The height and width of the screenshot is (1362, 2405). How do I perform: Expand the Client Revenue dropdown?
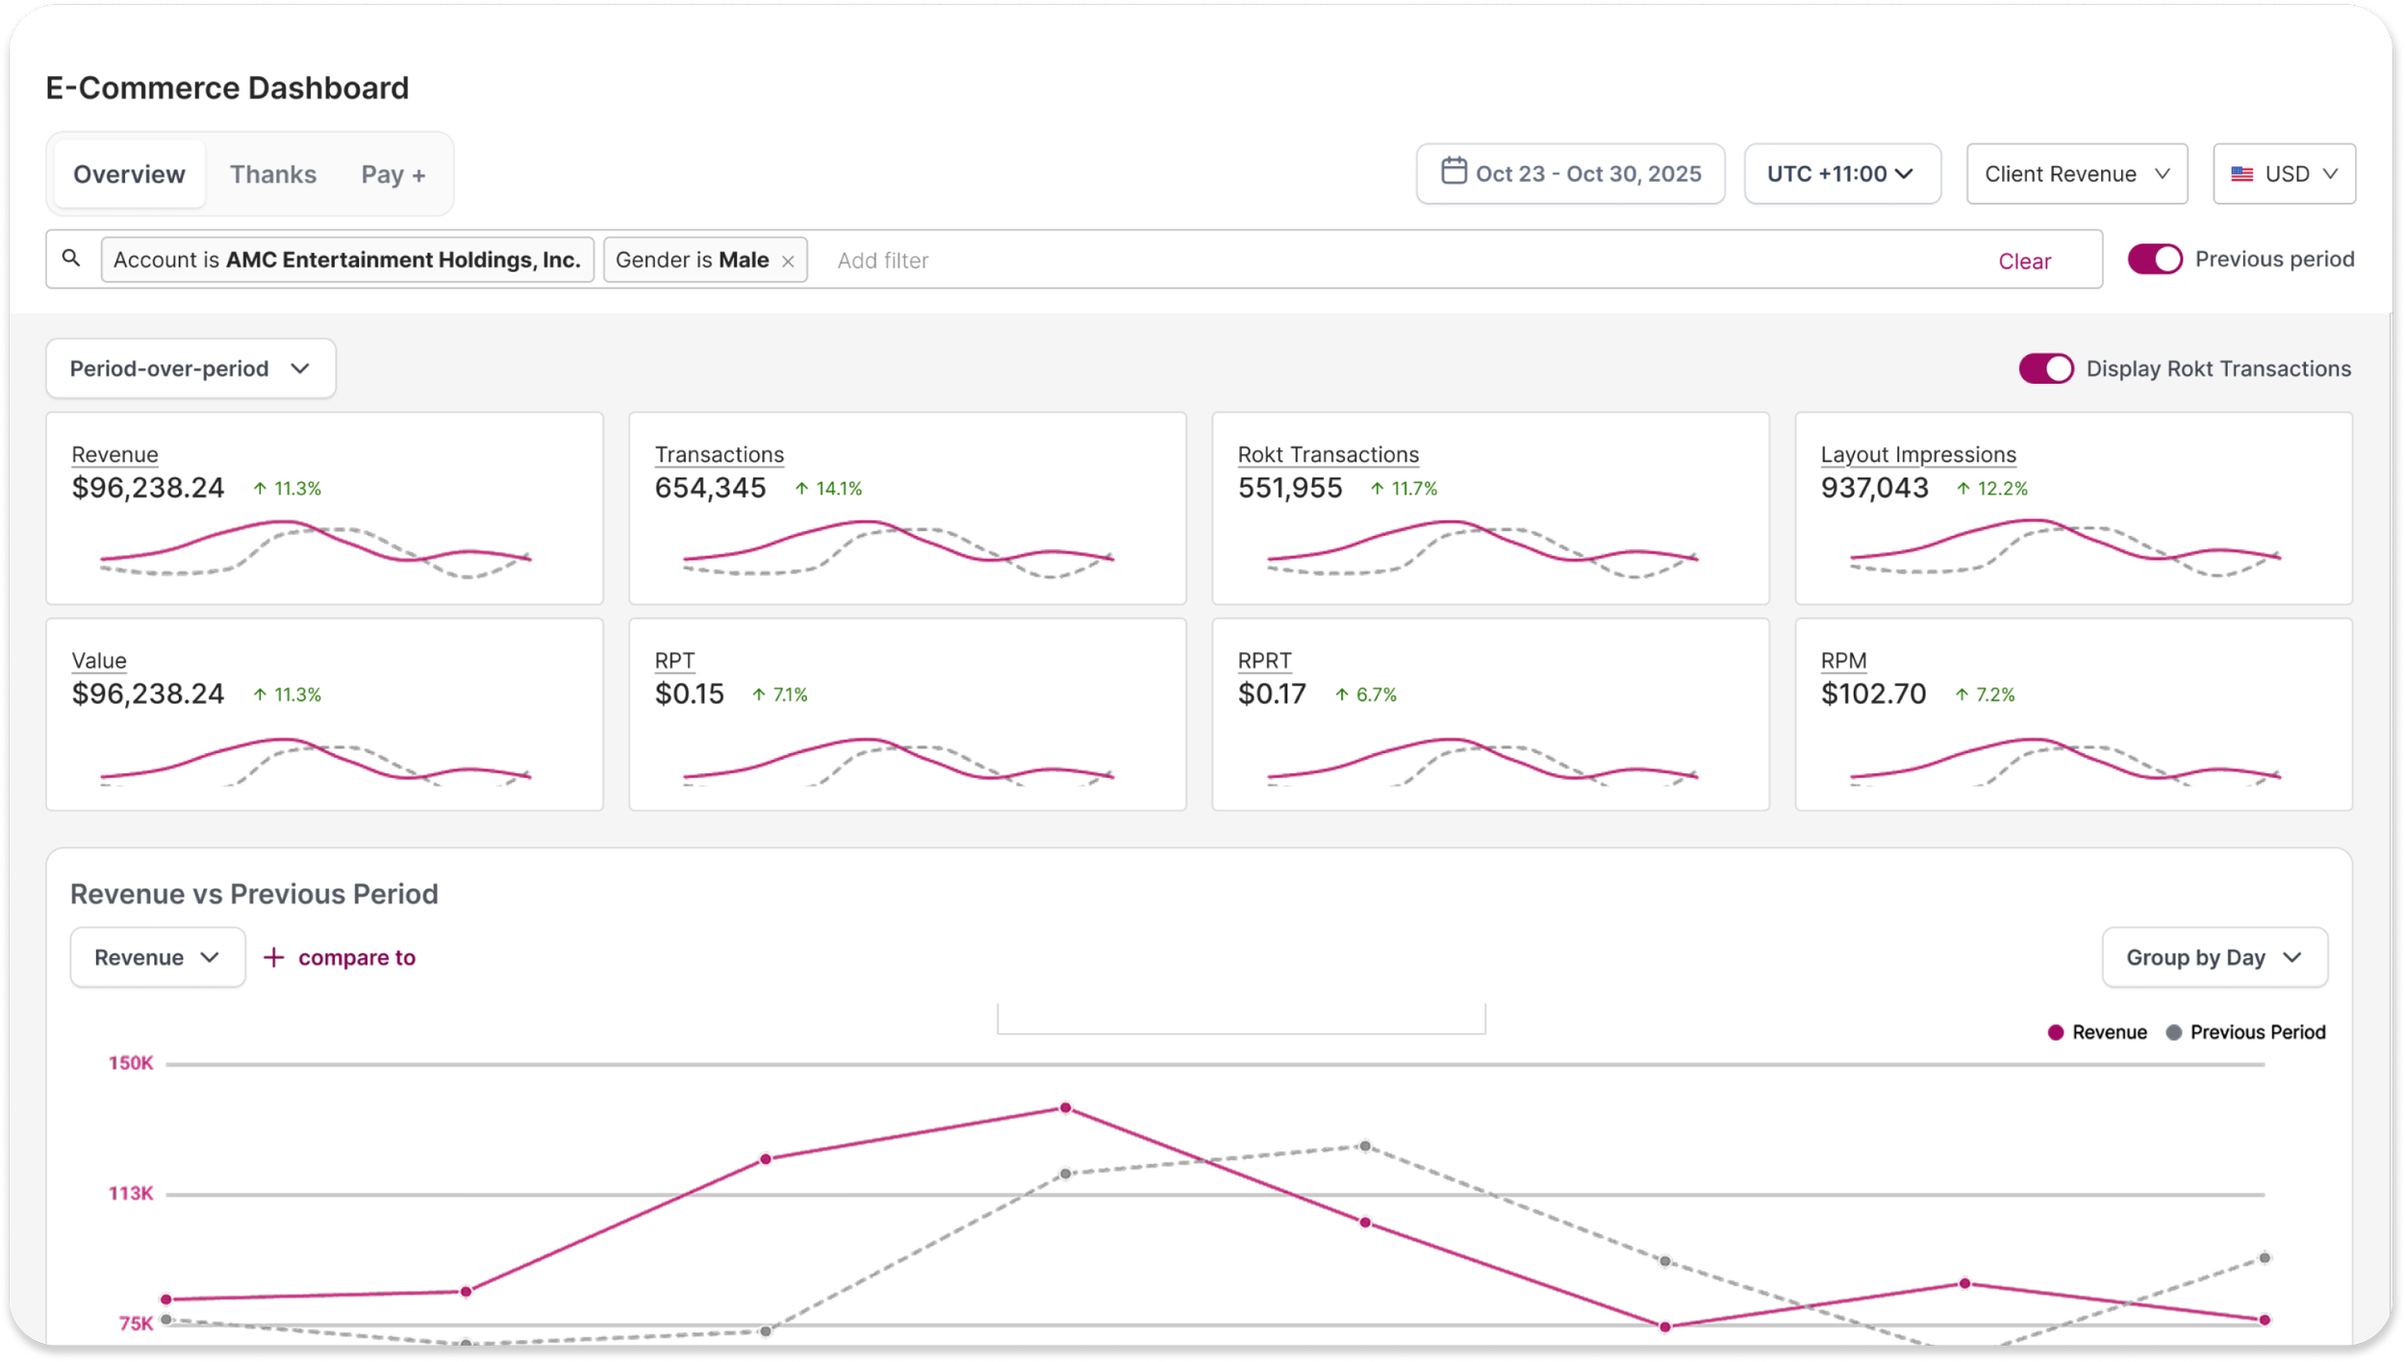pyautogui.click(x=2076, y=174)
